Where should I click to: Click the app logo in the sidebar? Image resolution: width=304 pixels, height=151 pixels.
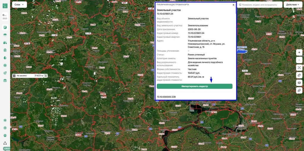tap(5, 6)
